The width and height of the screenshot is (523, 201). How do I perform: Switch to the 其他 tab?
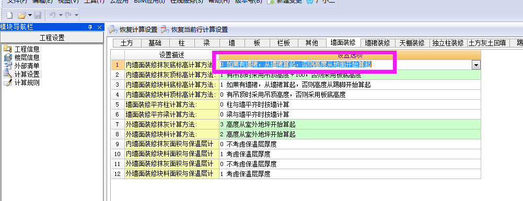pyautogui.click(x=312, y=43)
